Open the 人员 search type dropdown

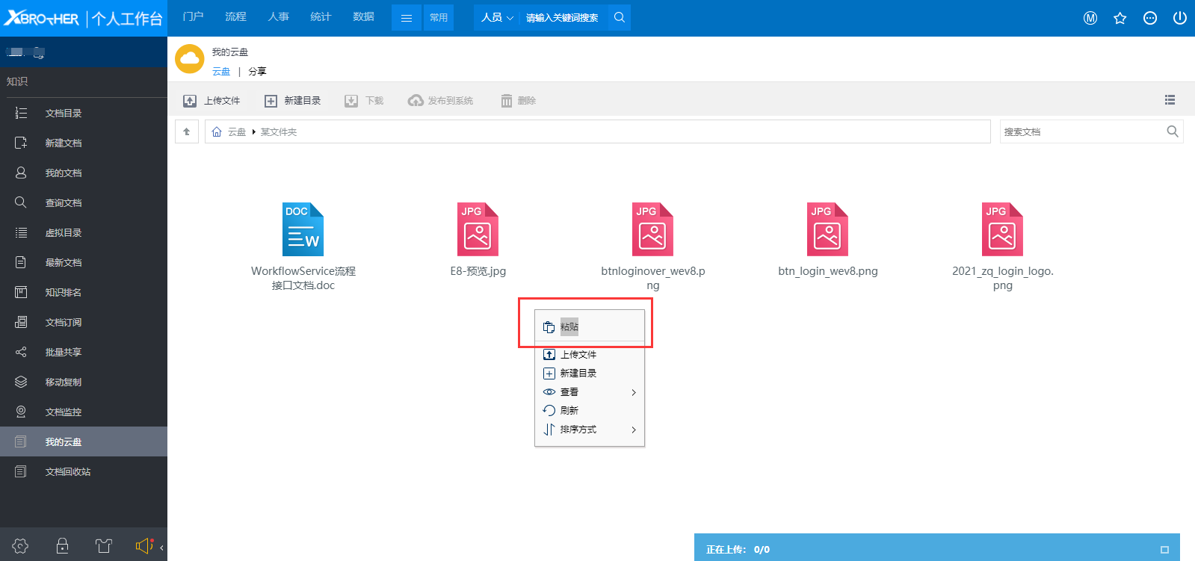tap(497, 18)
